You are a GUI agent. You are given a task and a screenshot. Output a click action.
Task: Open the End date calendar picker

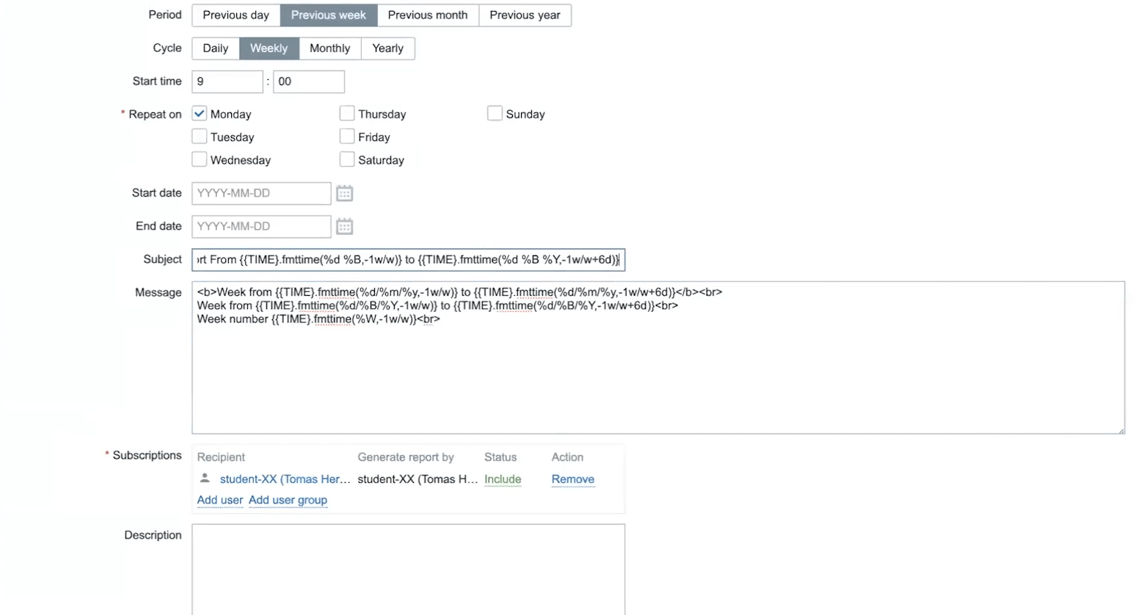click(x=344, y=226)
